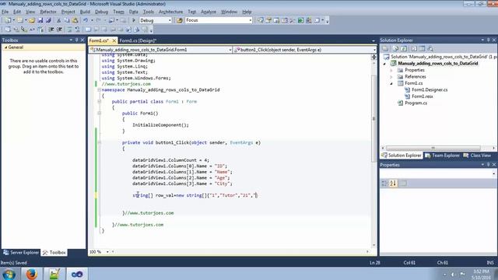This screenshot has height=280, width=498.
Task: Click the Property Pages icon in Properties panel
Action: point(403,184)
